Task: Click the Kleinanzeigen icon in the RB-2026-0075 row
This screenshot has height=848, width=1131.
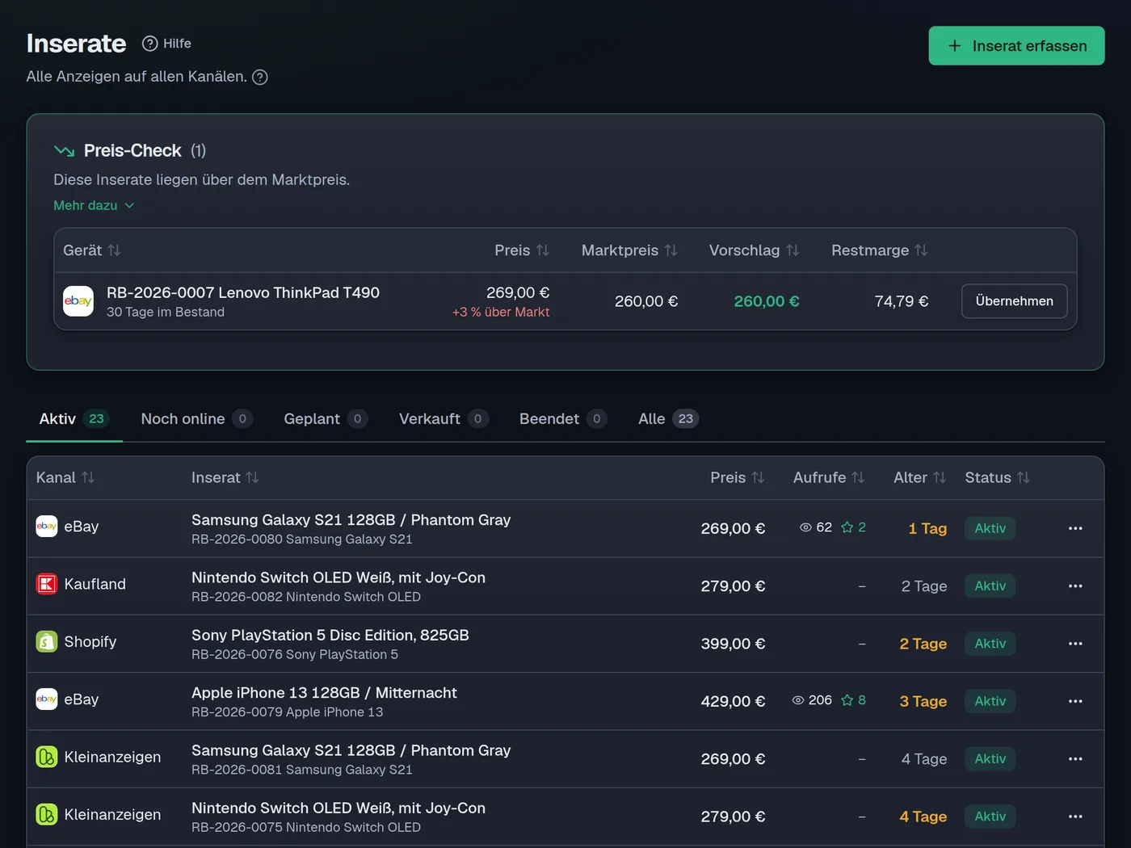Action: 47,815
